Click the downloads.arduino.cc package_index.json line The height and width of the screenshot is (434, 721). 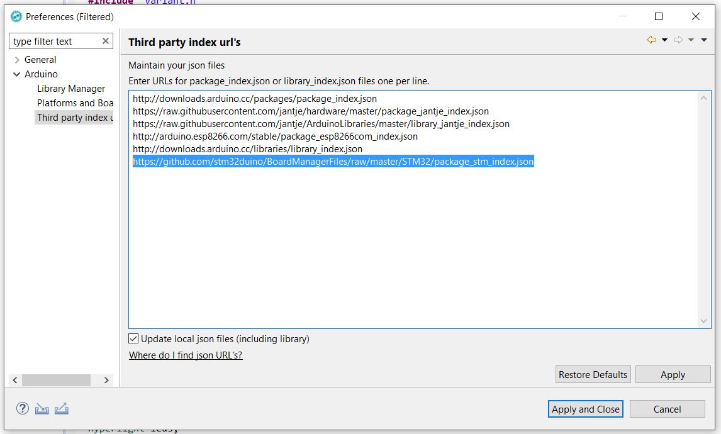(x=255, y=98)
